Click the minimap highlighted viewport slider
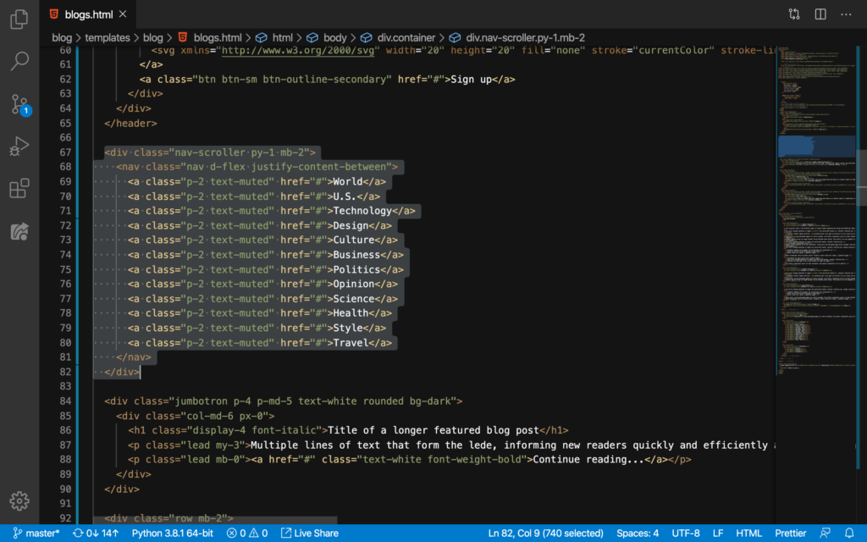Image resolution: width=867 pixels, height=542 pixels. [x=817, y=147]
